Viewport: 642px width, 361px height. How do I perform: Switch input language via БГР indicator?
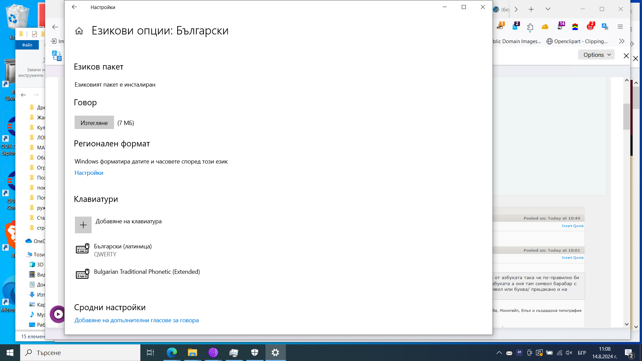pyautogui.click(x=582, y=353)
